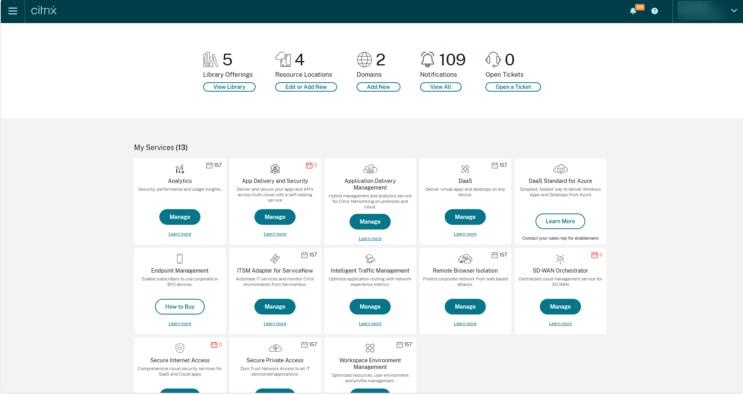The image size is (743, 394).
Task: Click Secure Internet Access shield icon
Action: 180,348
